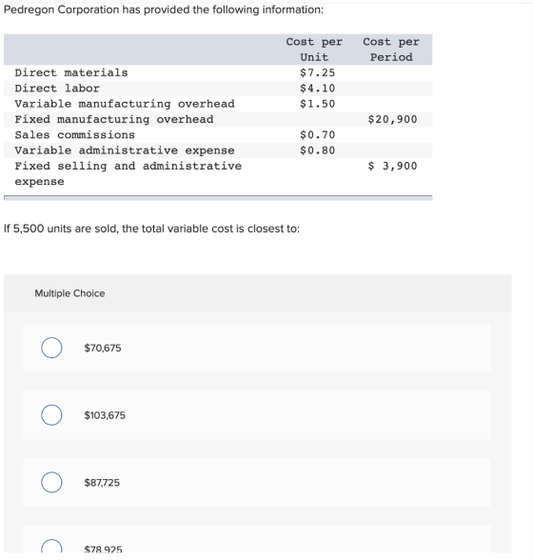Screen dimensions: 533x560
Task: Click the Variable administrative expense label
Action: click(x=125, y=150)
